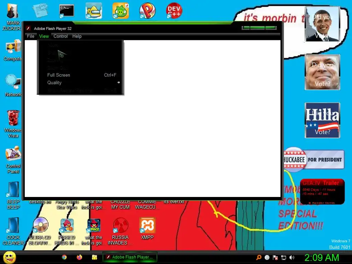Open the folder icon on taskbar
The width and height of the screenshot is (352, 264).
point(95,257)
